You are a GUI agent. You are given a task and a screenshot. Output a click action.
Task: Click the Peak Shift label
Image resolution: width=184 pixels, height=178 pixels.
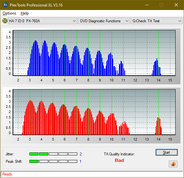point(14,162)
